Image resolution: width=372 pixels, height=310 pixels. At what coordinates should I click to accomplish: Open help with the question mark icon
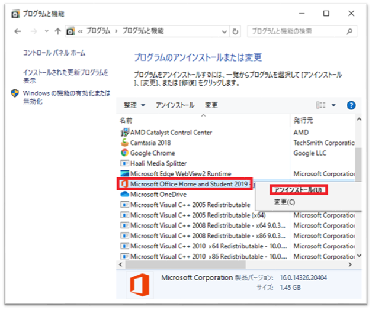351,105
